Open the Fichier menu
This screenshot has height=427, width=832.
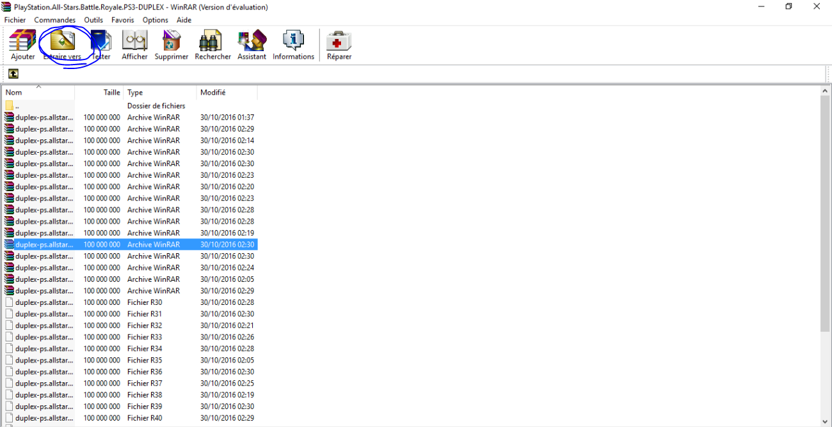[x=15, y=20]
